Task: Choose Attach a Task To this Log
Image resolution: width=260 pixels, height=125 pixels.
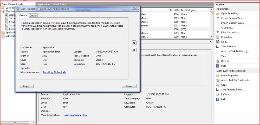Action: [235, 51]
